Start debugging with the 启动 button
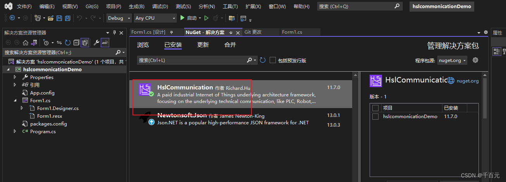Viewport: 506px width, 182px height. [x=188, y=18]
